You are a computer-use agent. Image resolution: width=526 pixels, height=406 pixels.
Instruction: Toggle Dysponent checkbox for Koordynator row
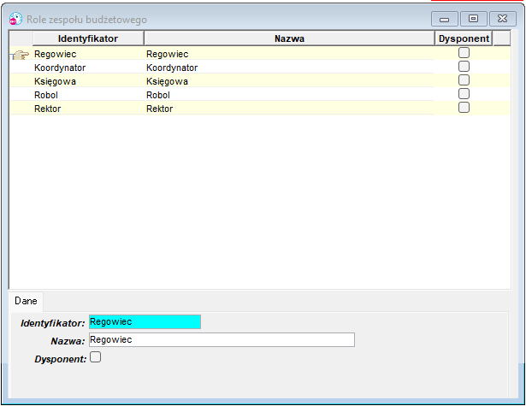coord(464,67)
